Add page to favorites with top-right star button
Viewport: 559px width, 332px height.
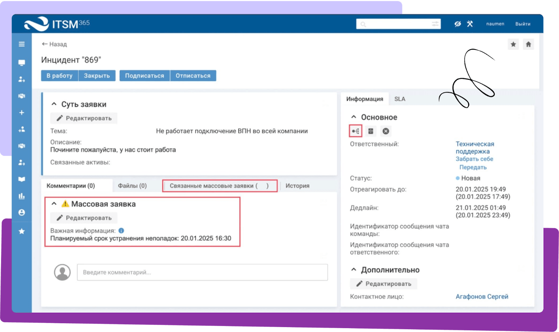[x=513, y=44]
